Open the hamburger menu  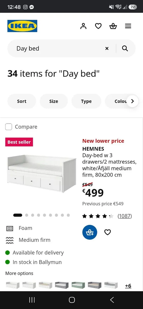[x=128, y=26]
